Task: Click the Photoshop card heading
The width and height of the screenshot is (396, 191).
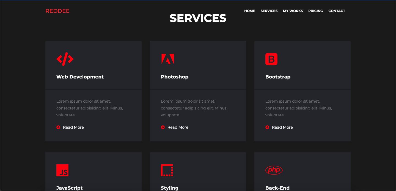Action: (x=175, y=77)
